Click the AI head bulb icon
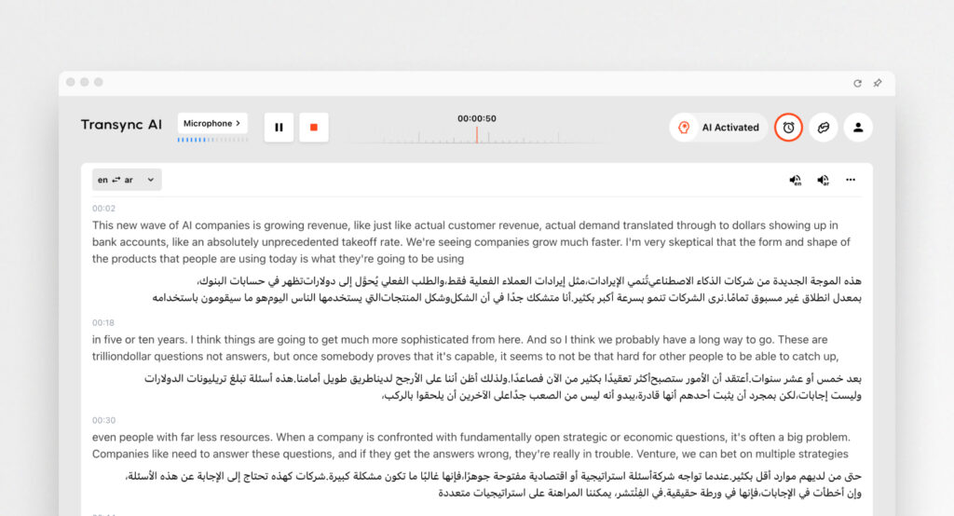 (x=684, y=128)
